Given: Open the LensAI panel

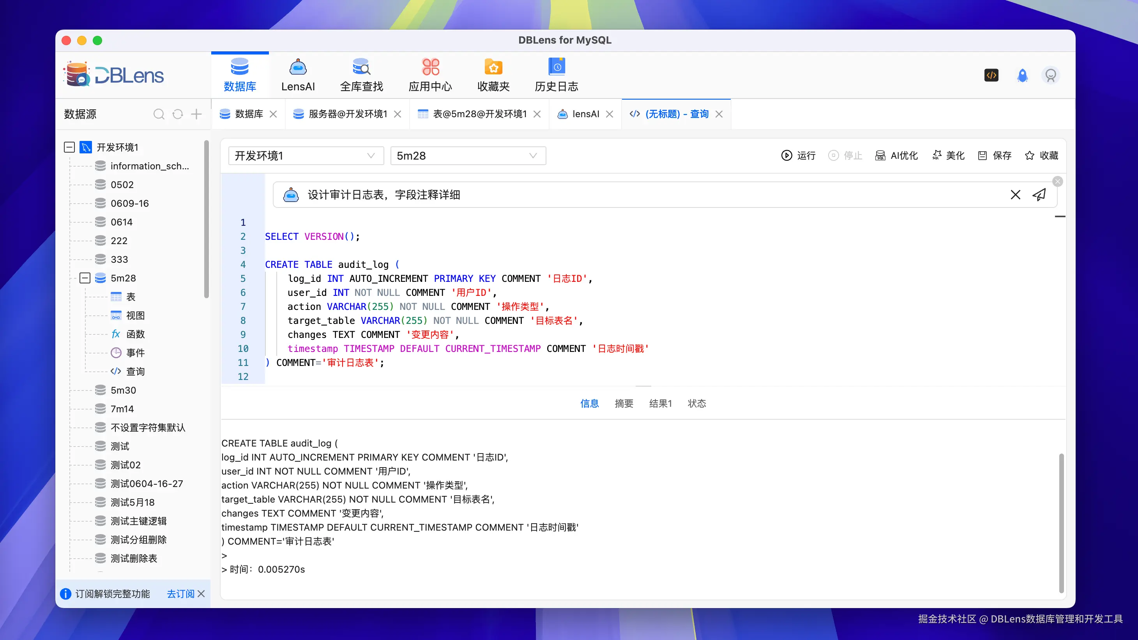Looking at the screenshot, I should [x=298, y=74].
